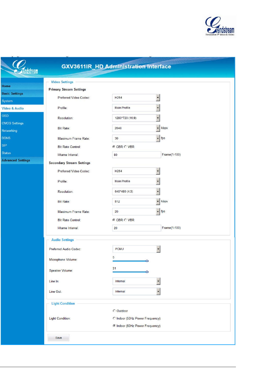
Task: Click the Speaker Volume slider handle
Action: 147,272
